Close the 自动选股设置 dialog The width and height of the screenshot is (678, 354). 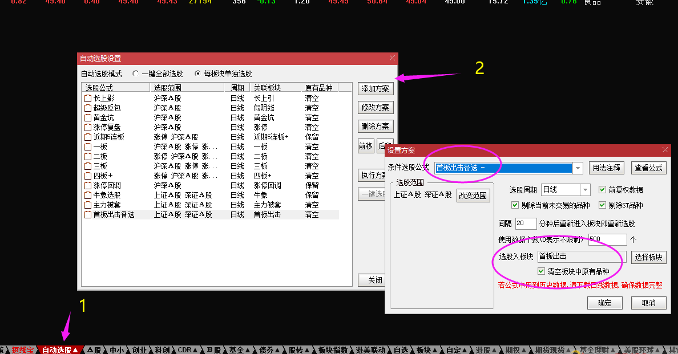pyautogui.click(x=392, y=58)
